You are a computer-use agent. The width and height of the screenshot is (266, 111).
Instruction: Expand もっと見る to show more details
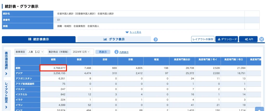click(x=133, y=32)
